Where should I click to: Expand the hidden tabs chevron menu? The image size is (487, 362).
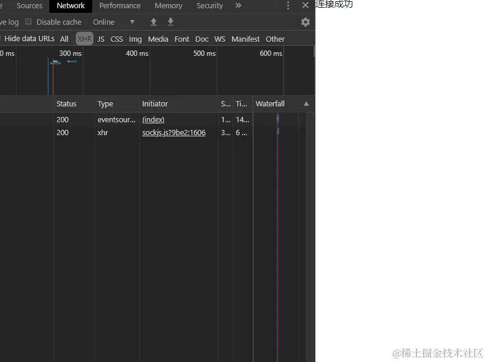pyautogui.click(x=237, y=6)
